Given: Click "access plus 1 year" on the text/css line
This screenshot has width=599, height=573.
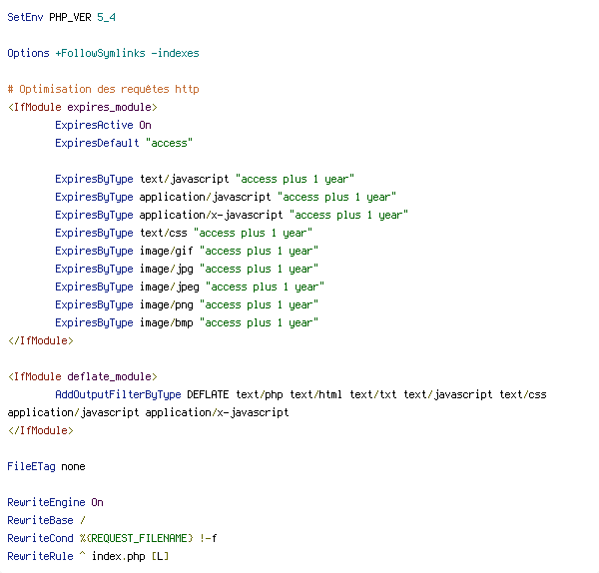Looking at the screenshot, I should pos(253,233).
